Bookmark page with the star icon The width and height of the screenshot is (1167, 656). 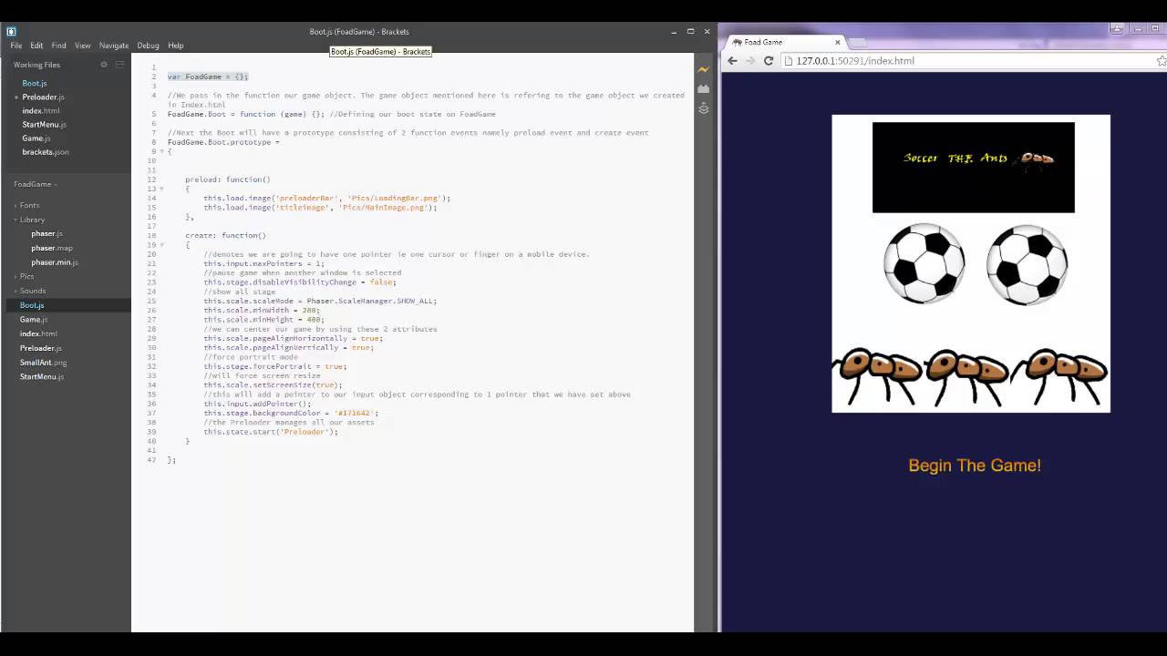click(x=1161, y=61)
